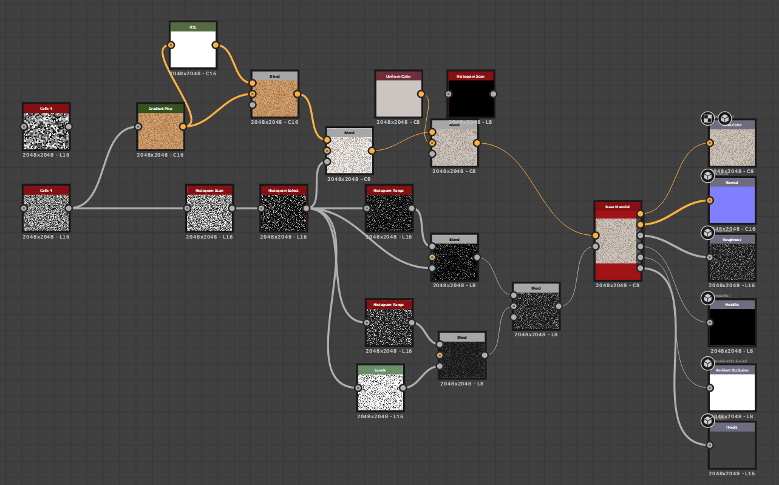Select Blend node fed by Levels node
Viewport: 779px width, 485px height.
point(462,355)
